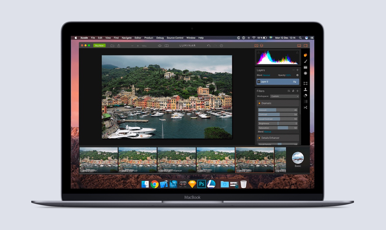The width and height of the screenshot is (386, 230).
Task: Toggle the bottom presets panel icon
Action: click(299, 46)
